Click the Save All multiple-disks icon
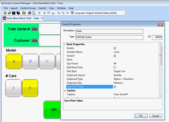This screenshot has height=122, width=169. coord(18,13)
